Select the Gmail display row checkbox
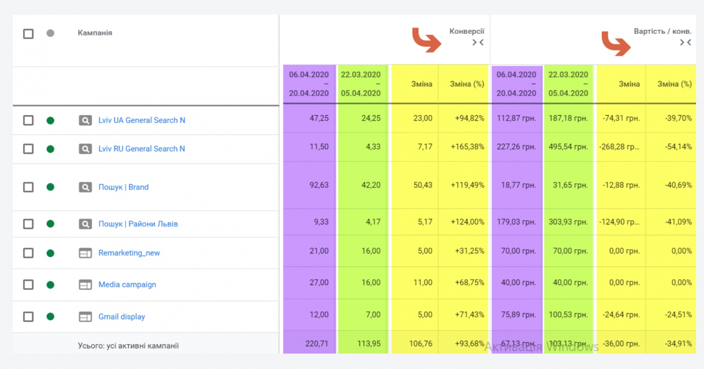This screenshot has width=704, height=369. point(28,317)
